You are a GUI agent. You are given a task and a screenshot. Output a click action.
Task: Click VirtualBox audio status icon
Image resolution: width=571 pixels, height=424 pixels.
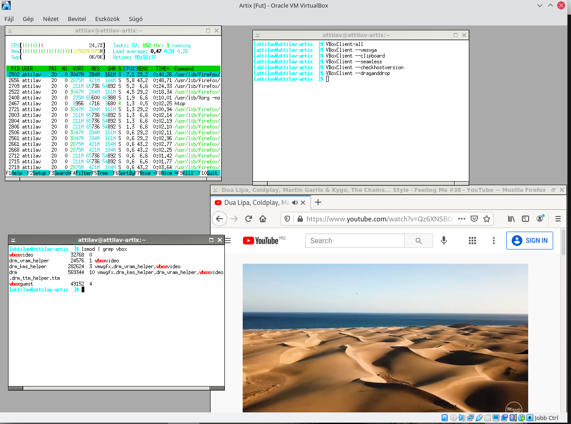462,418
